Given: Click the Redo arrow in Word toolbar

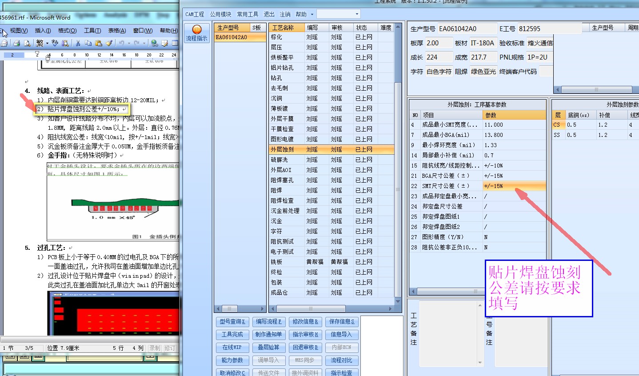Looking at the screenshot, I should 137,43.
